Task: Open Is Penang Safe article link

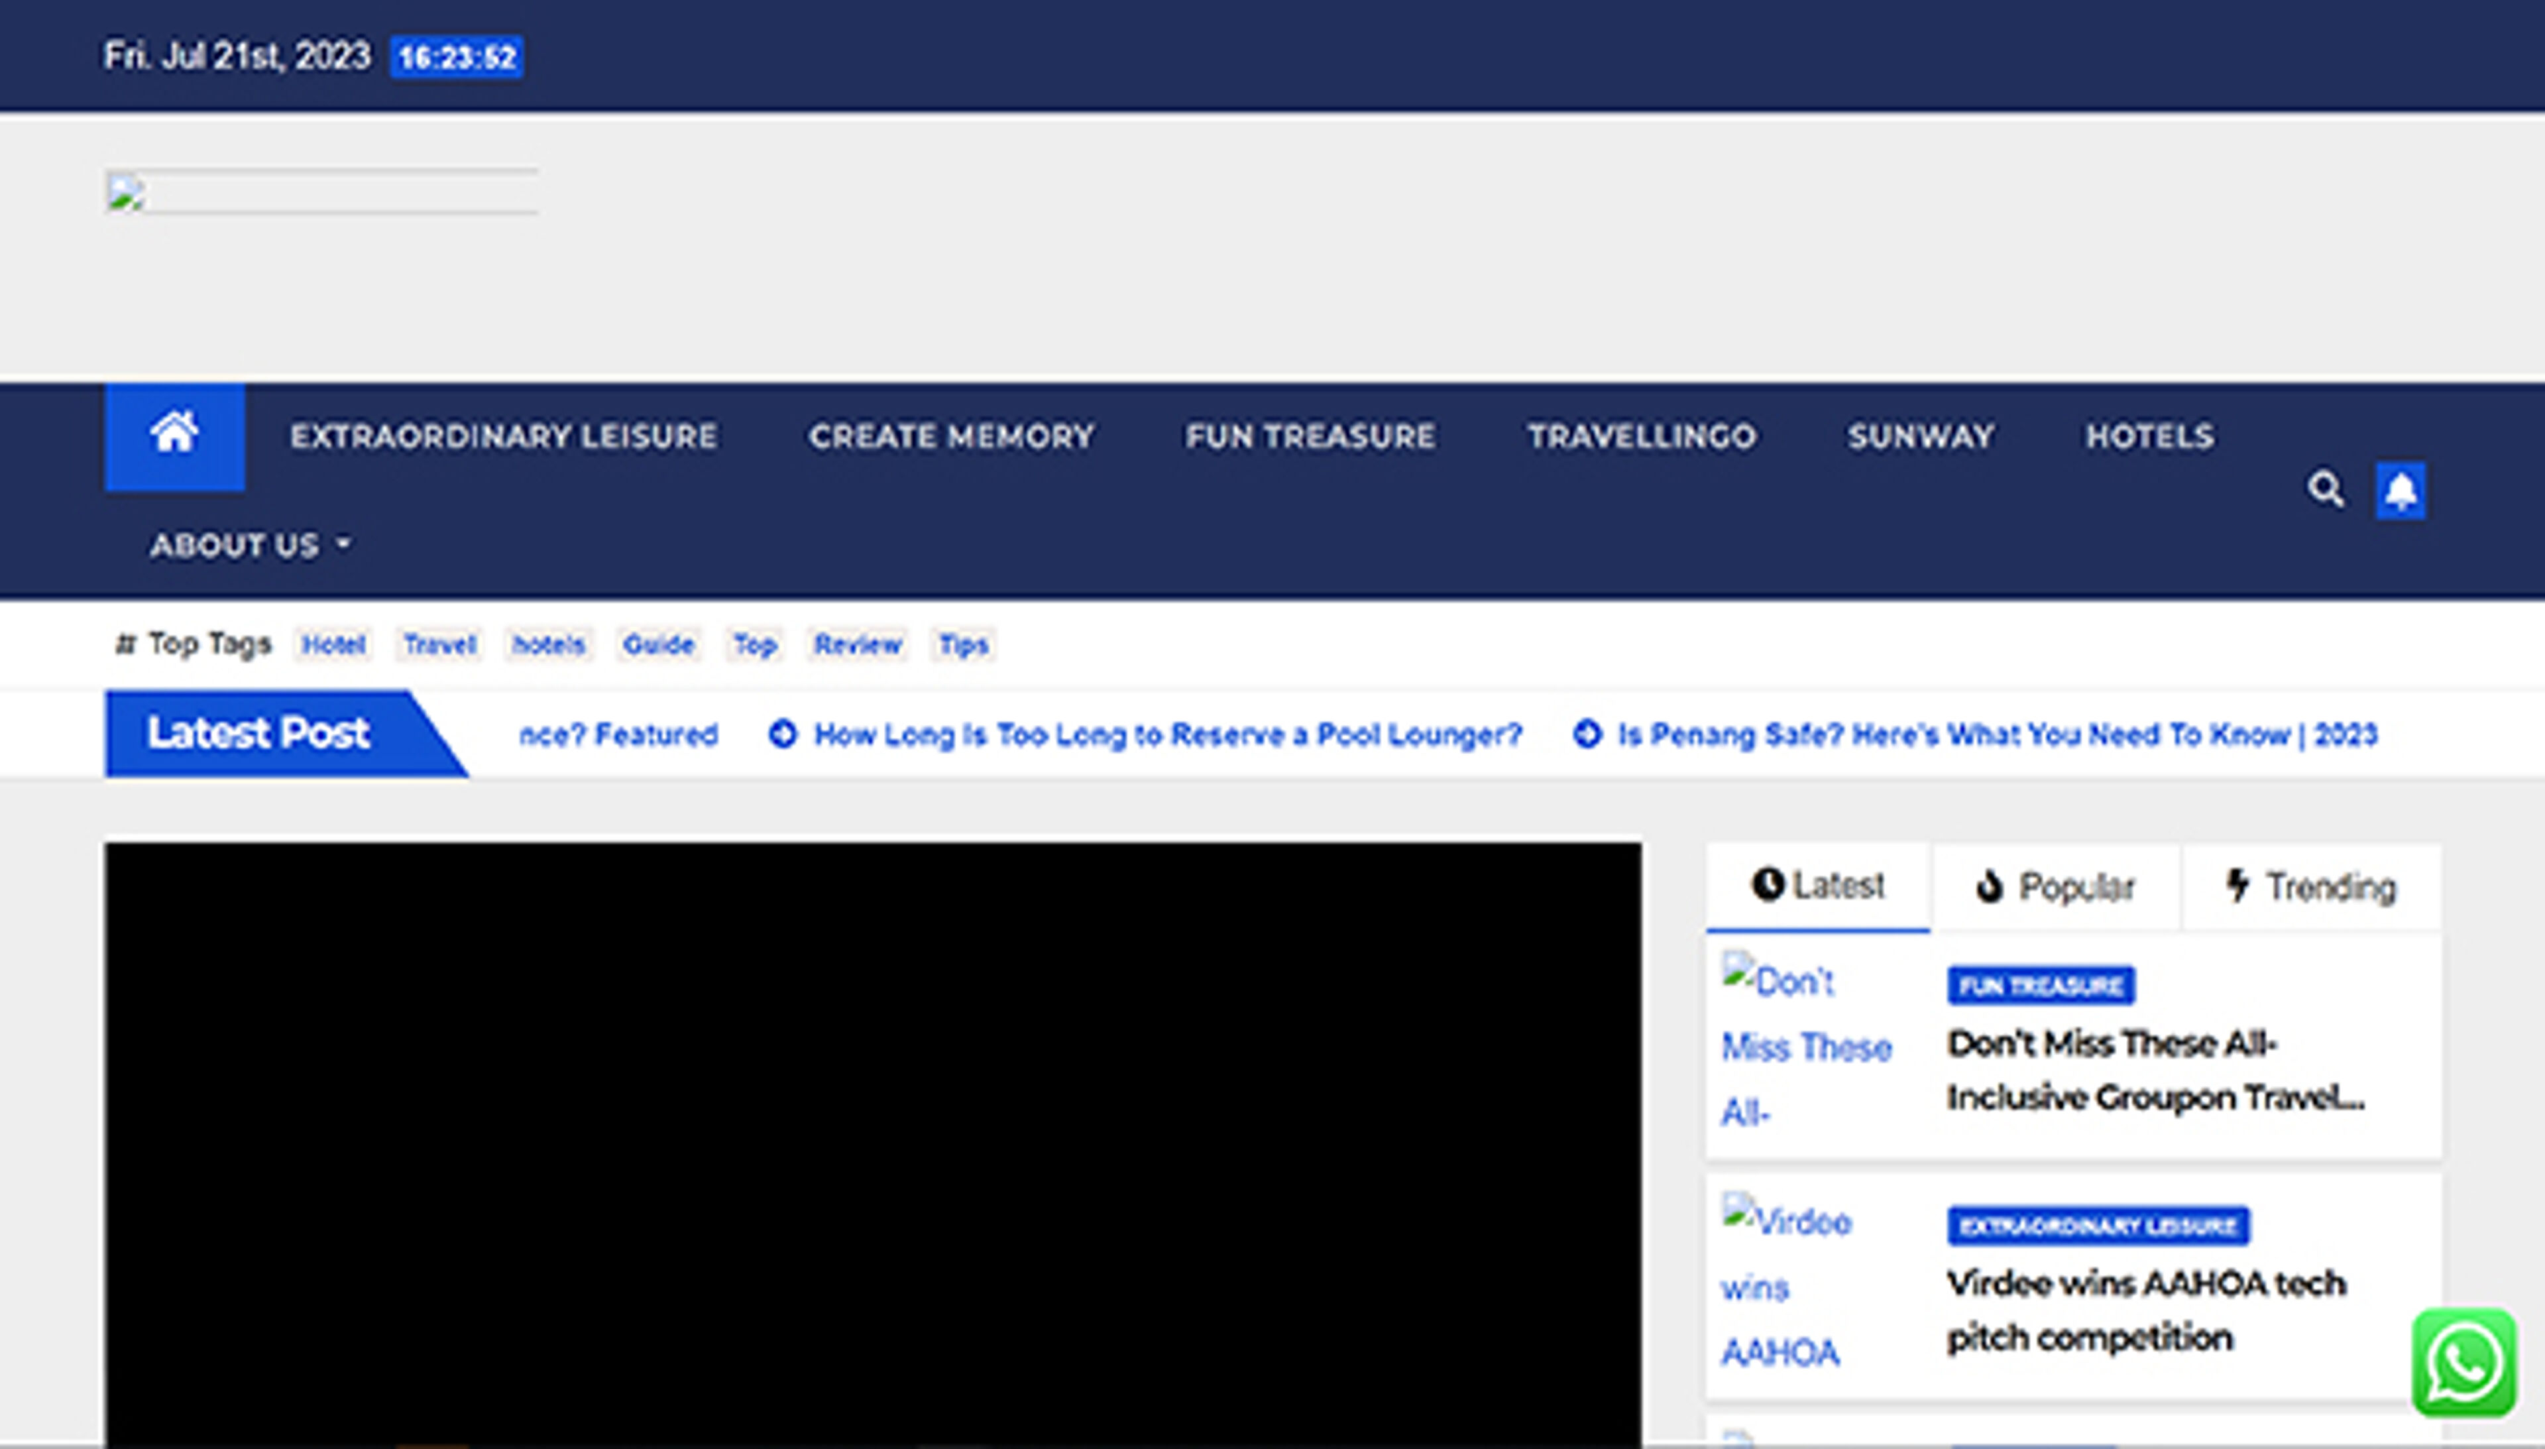Action: pos(1997,734)
